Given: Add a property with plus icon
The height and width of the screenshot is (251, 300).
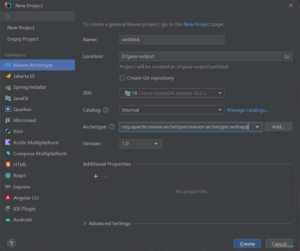Looking at the screenshot, I should 96,176.
